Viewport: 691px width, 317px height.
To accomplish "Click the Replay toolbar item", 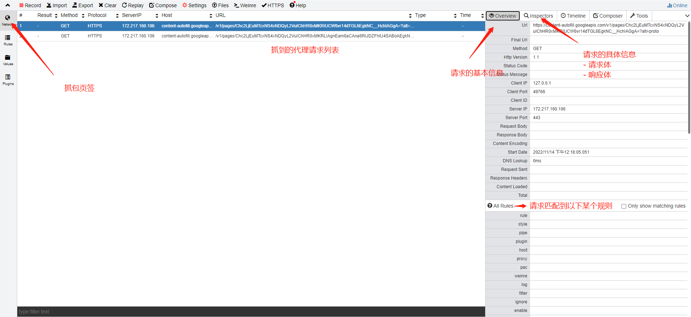I will 133,5.
